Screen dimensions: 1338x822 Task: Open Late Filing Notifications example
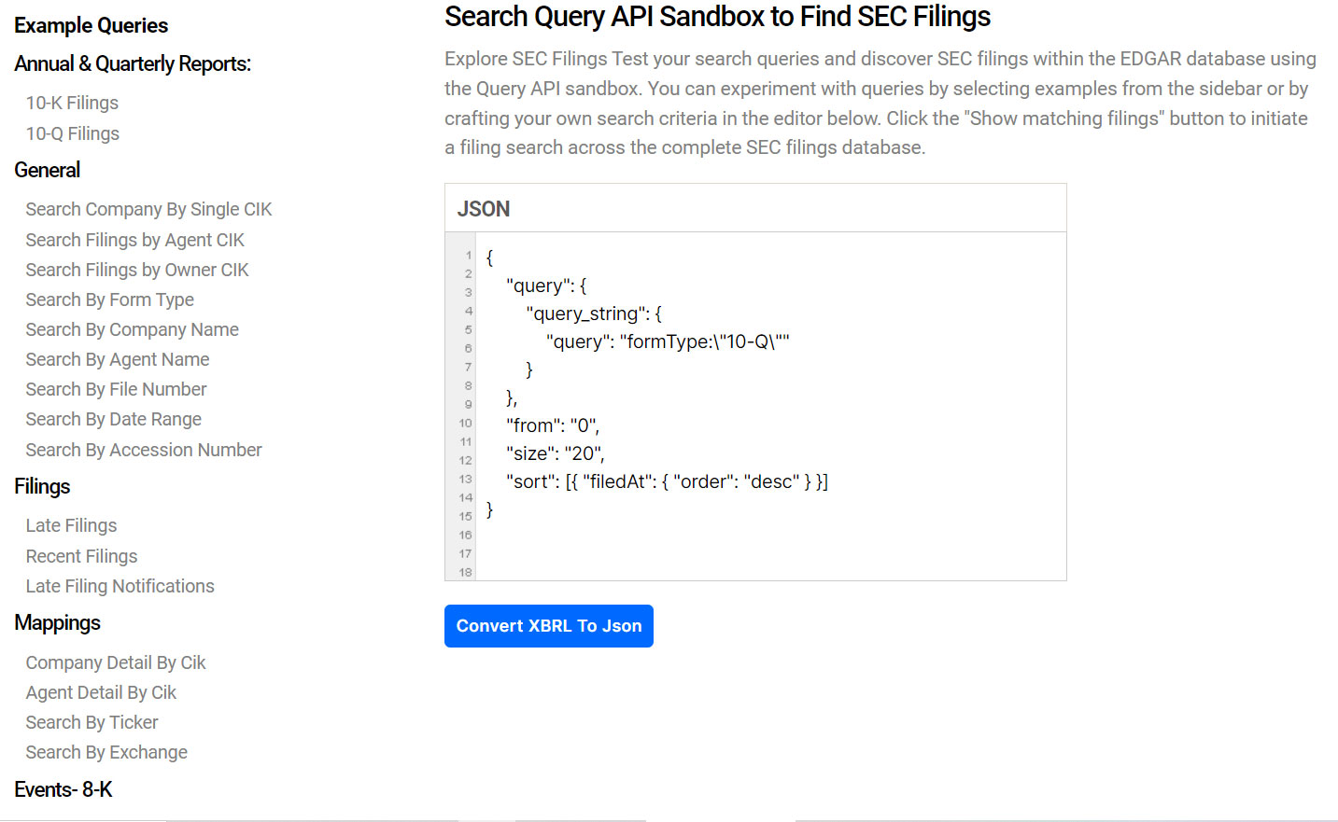[120, 586]
